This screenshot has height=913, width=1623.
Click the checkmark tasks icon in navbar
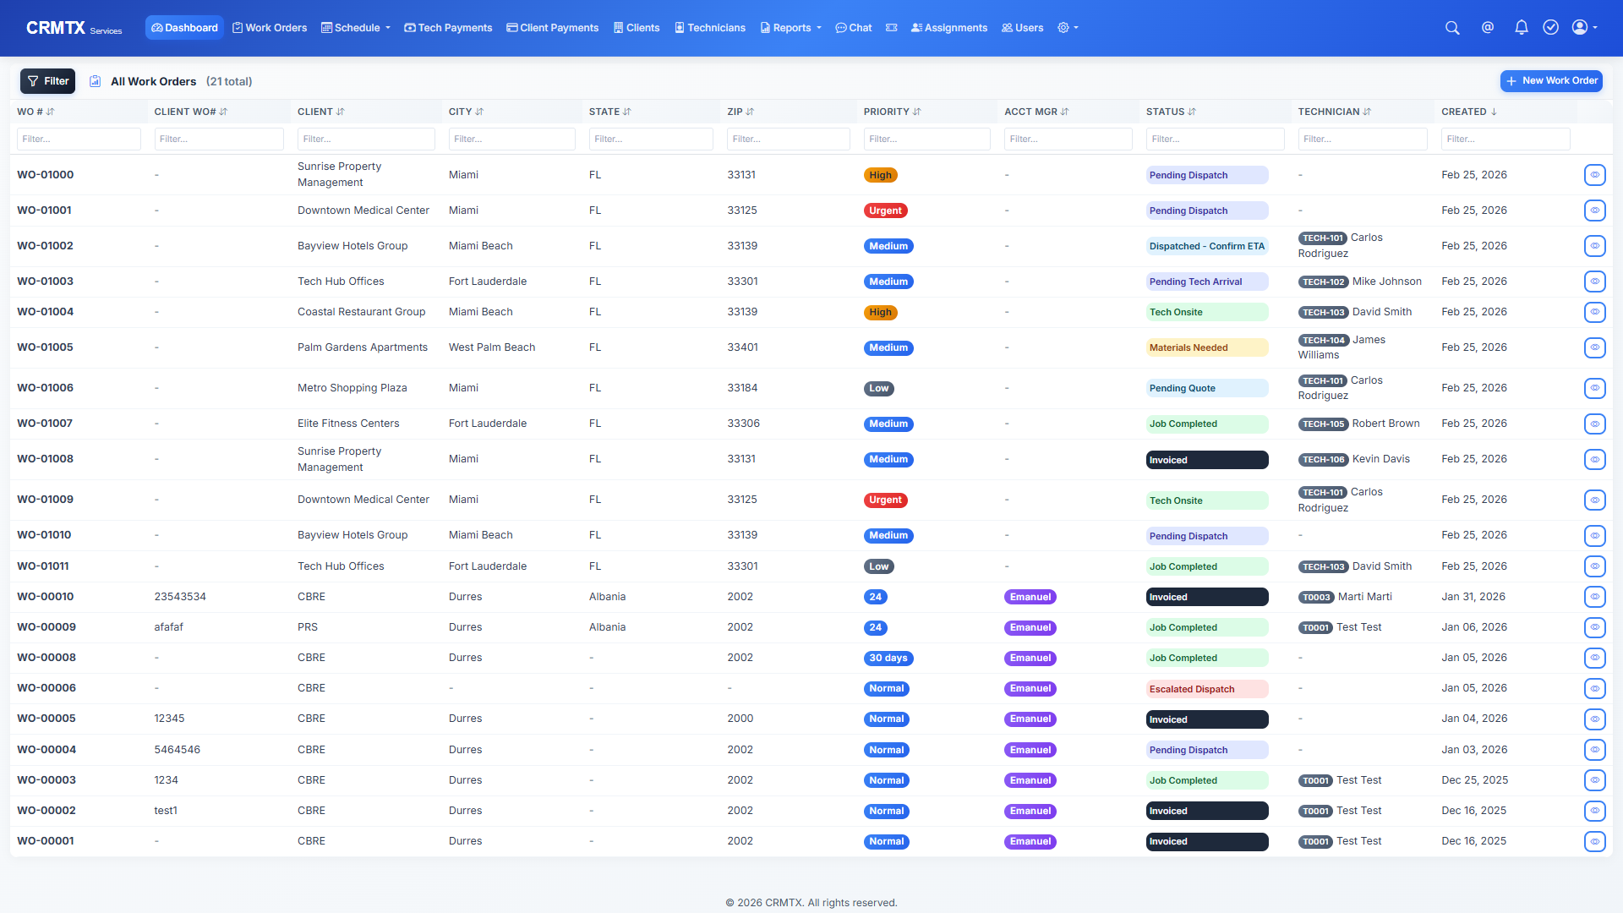[1550, 28]
